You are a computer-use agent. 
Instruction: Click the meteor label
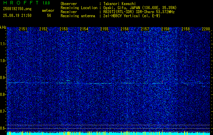48,10
